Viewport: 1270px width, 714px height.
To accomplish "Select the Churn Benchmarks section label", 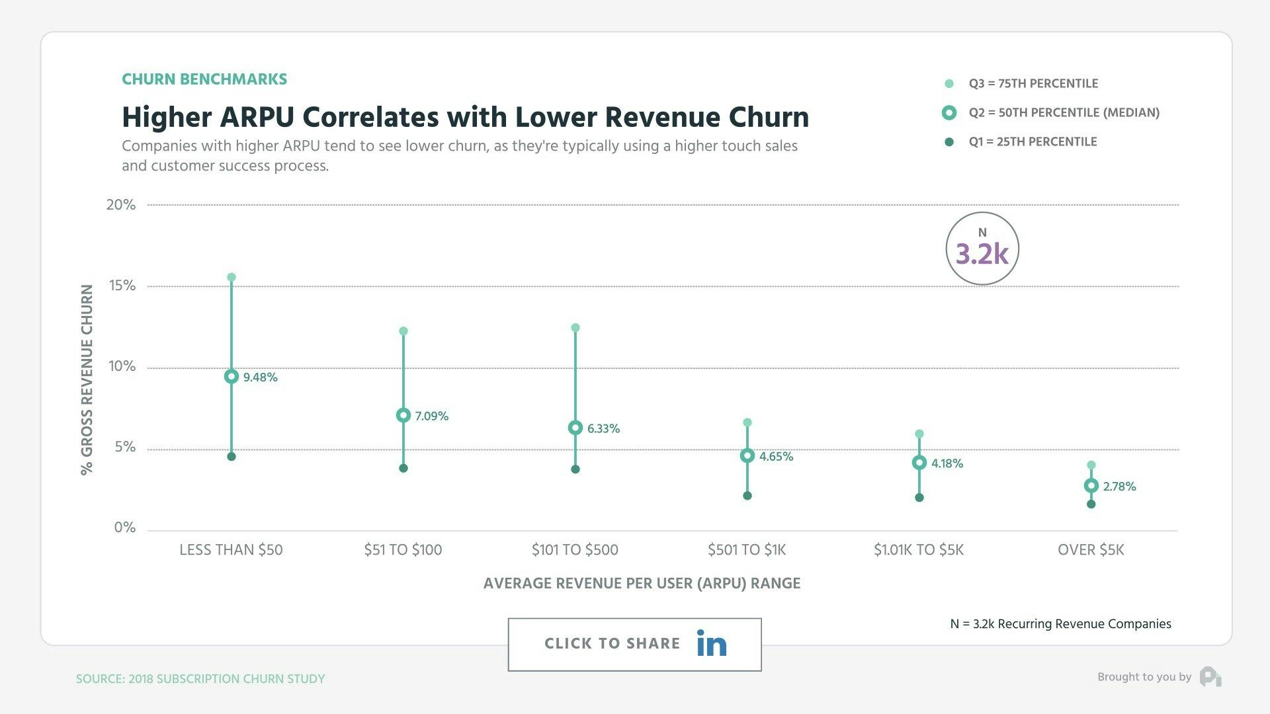I will tap(204, 79).
